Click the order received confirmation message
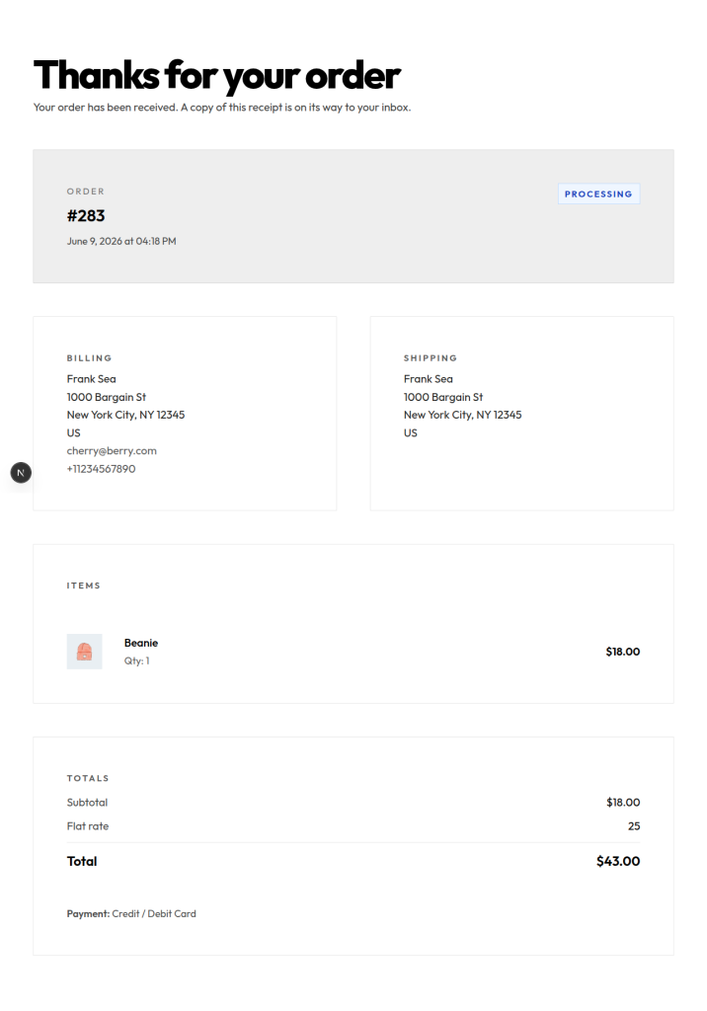This screenshot has width=707, height=1011. coord(222,108)
